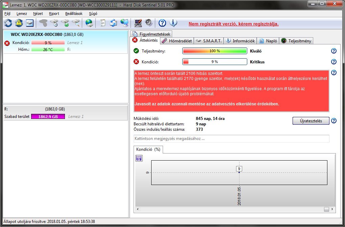
Task: Click the comment field 'Kattintson megjegyzés megadásához'
Action: 231,139
